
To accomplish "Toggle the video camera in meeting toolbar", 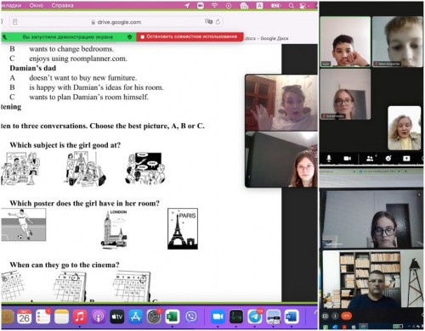I will (348, 159).
